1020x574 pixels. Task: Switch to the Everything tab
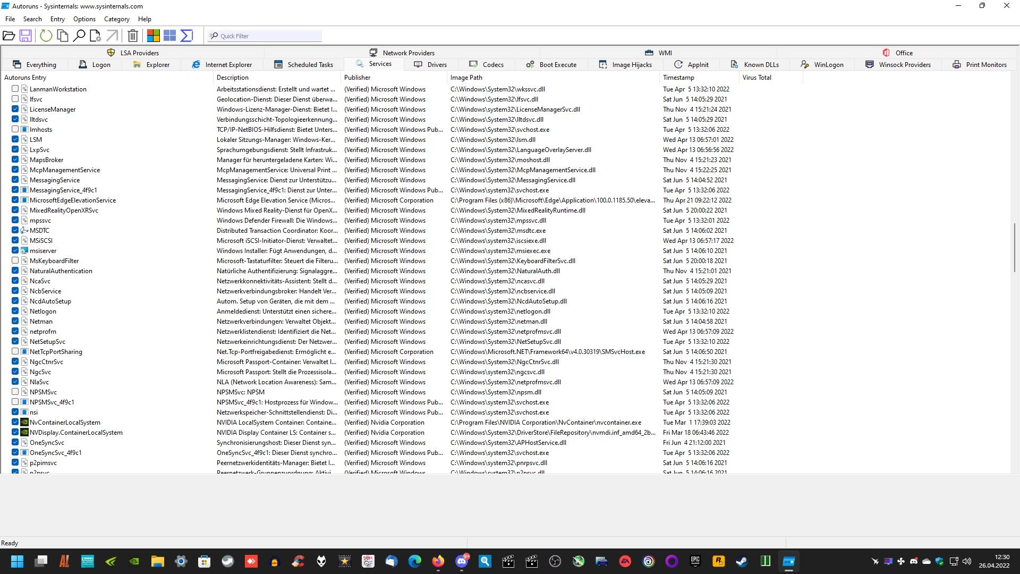[35, 64]
